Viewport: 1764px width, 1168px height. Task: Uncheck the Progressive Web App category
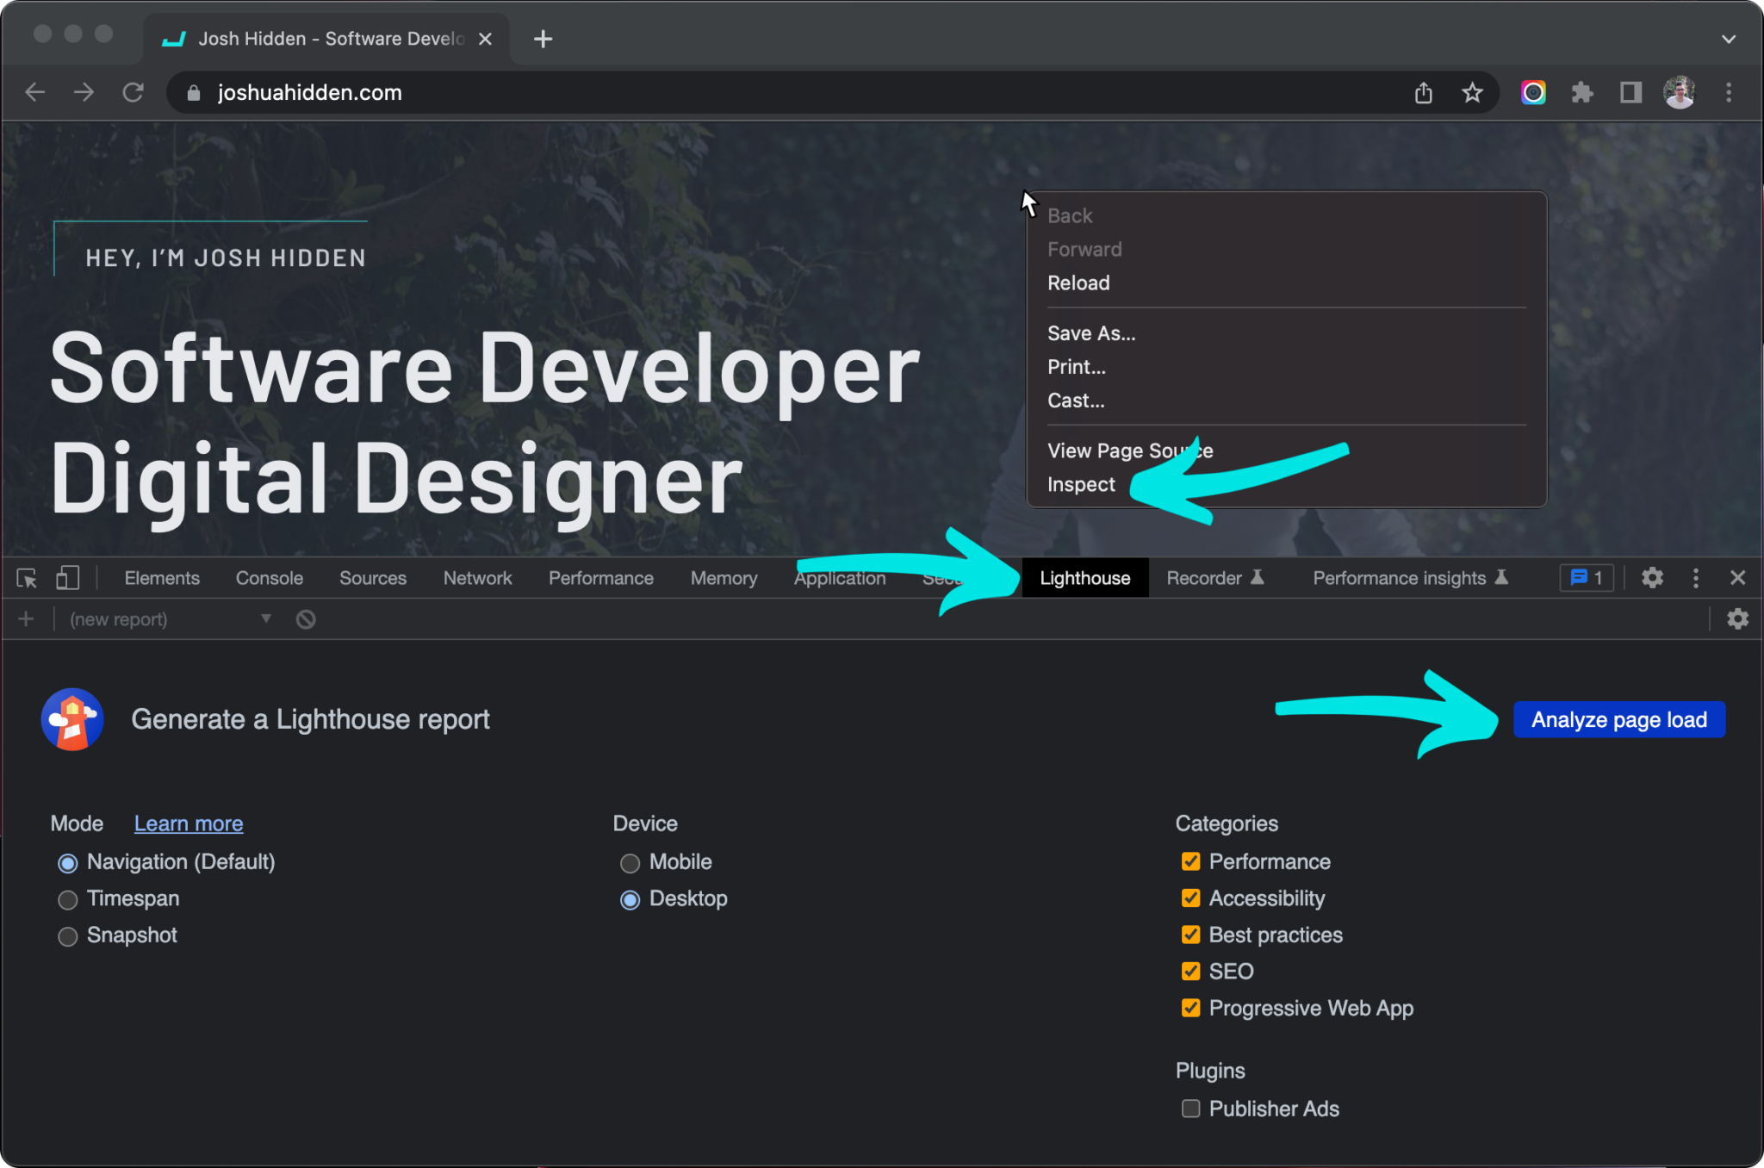[x=1190, y=1008]
